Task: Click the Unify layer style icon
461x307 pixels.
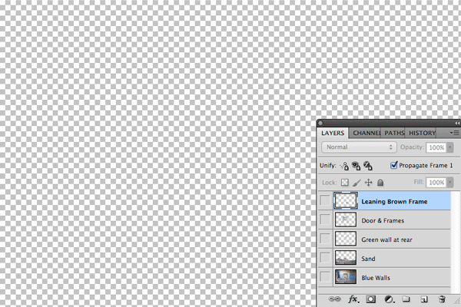Action: (x=368, y=166)
